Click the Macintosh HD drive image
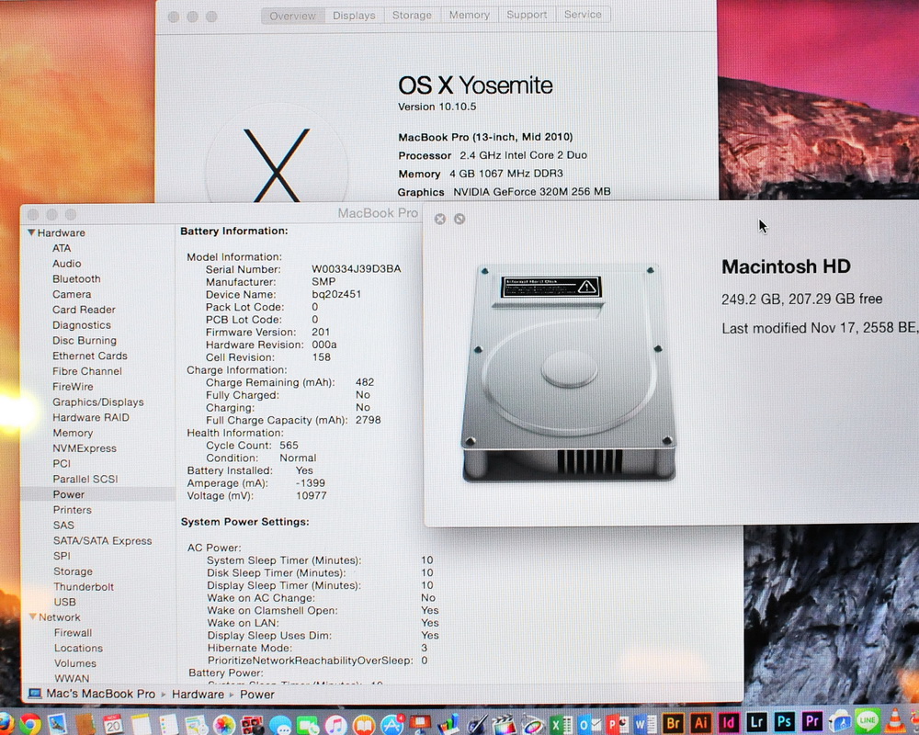Screen dimensions: 919x735 568,372
